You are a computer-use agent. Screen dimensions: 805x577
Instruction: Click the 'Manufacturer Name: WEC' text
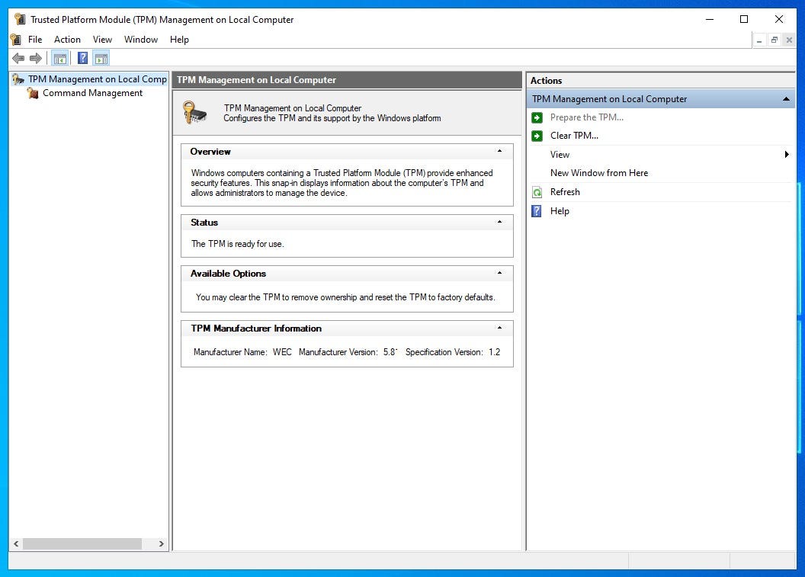[242, 352]
